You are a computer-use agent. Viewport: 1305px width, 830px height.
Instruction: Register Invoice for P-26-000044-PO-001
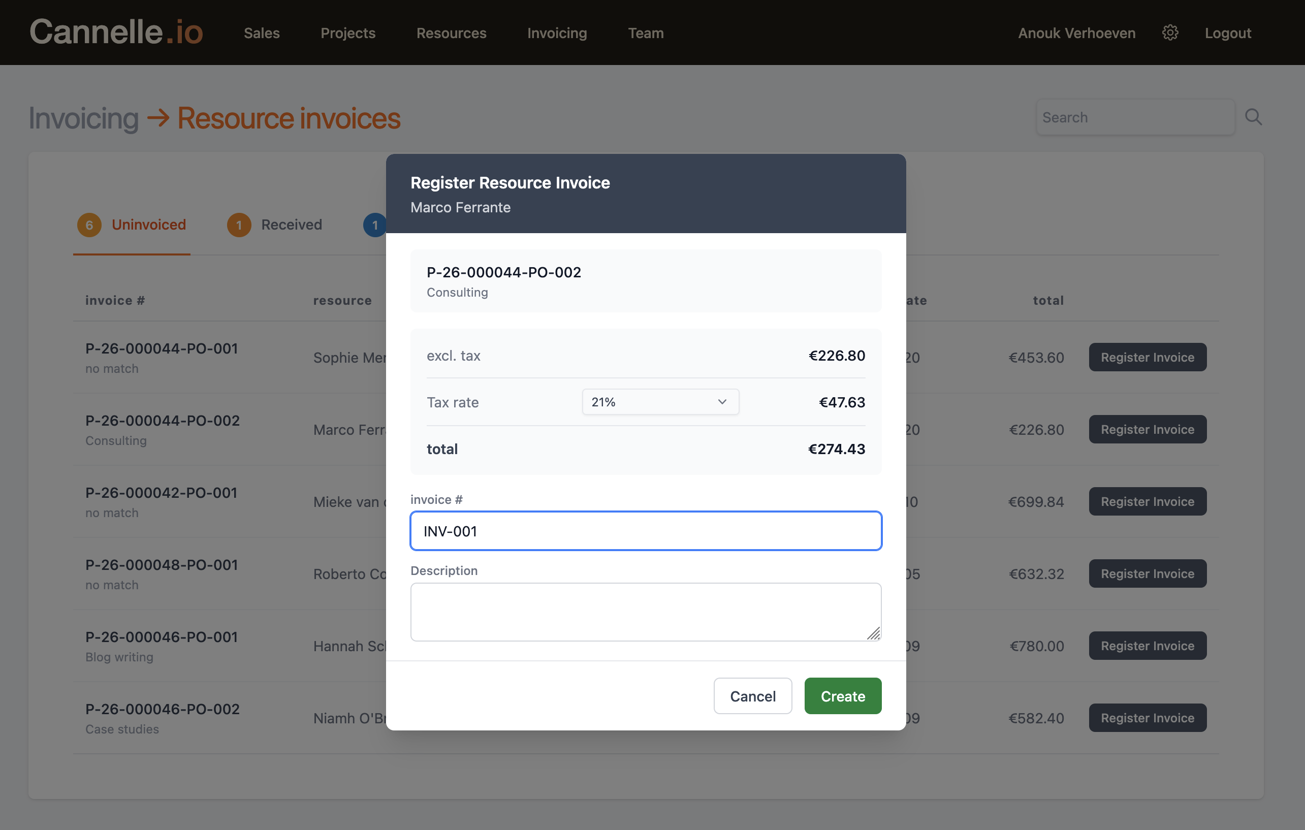[1148, 357]
